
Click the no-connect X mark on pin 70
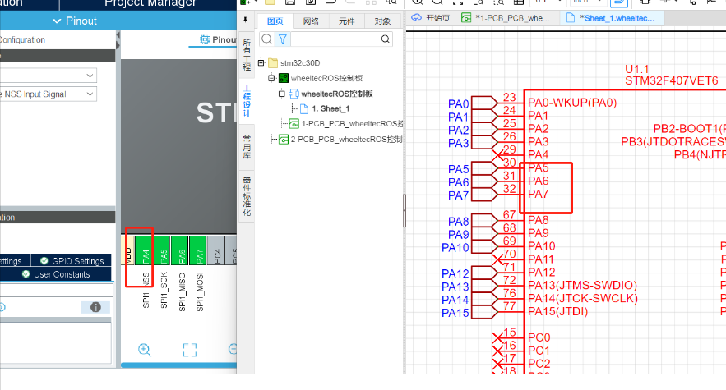point(497,259)
